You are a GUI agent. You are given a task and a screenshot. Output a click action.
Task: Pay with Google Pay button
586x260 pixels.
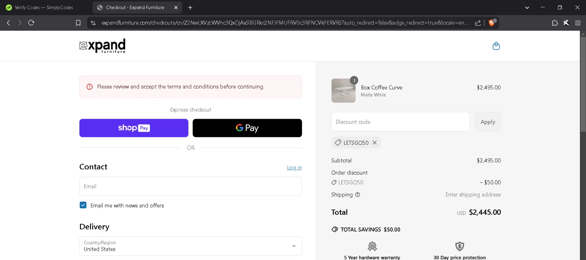click(247, 128)
